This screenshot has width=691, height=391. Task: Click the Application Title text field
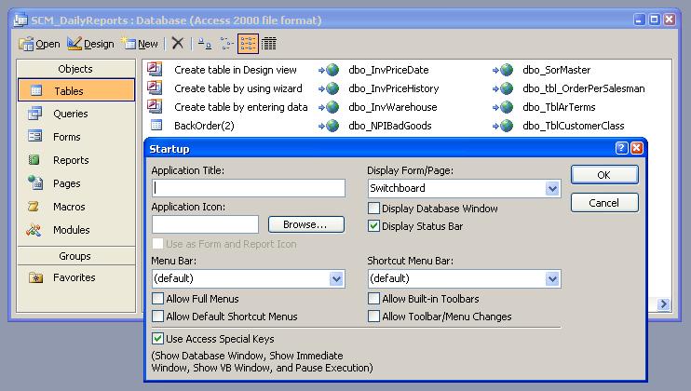(248, 188)
